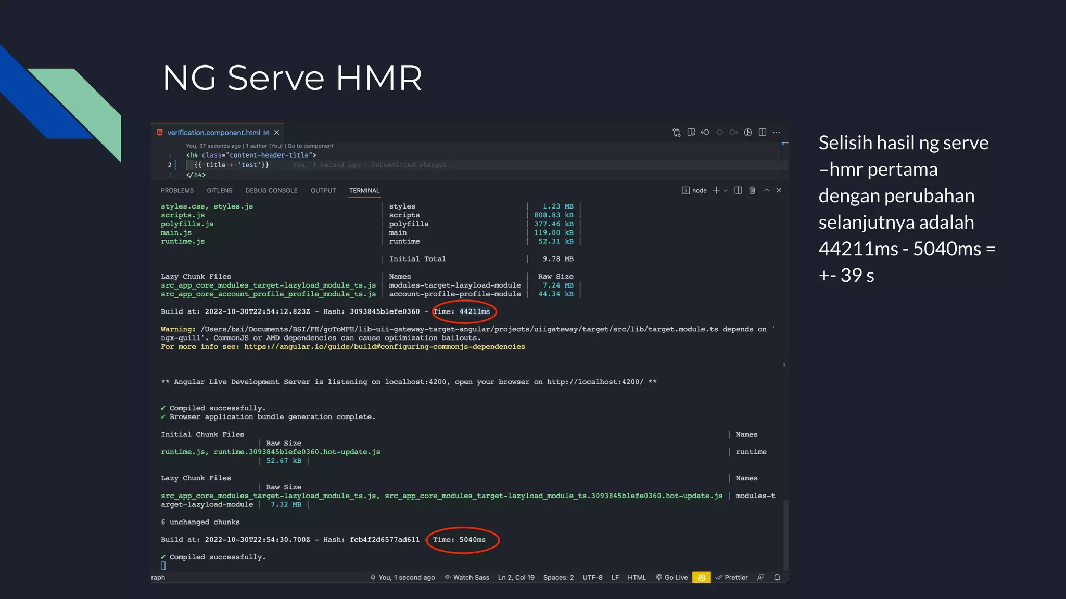Open the compare changes icon in editor toolbar
This screenshot has width=1066, height=599.
tap(676, 133)
